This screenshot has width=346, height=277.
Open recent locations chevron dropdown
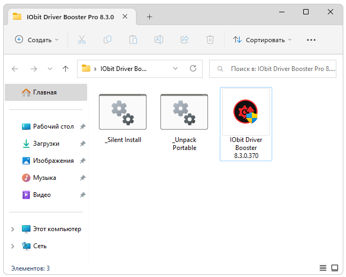(50, 69)
